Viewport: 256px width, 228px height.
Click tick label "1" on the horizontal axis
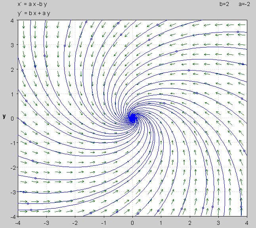(161, 223)
